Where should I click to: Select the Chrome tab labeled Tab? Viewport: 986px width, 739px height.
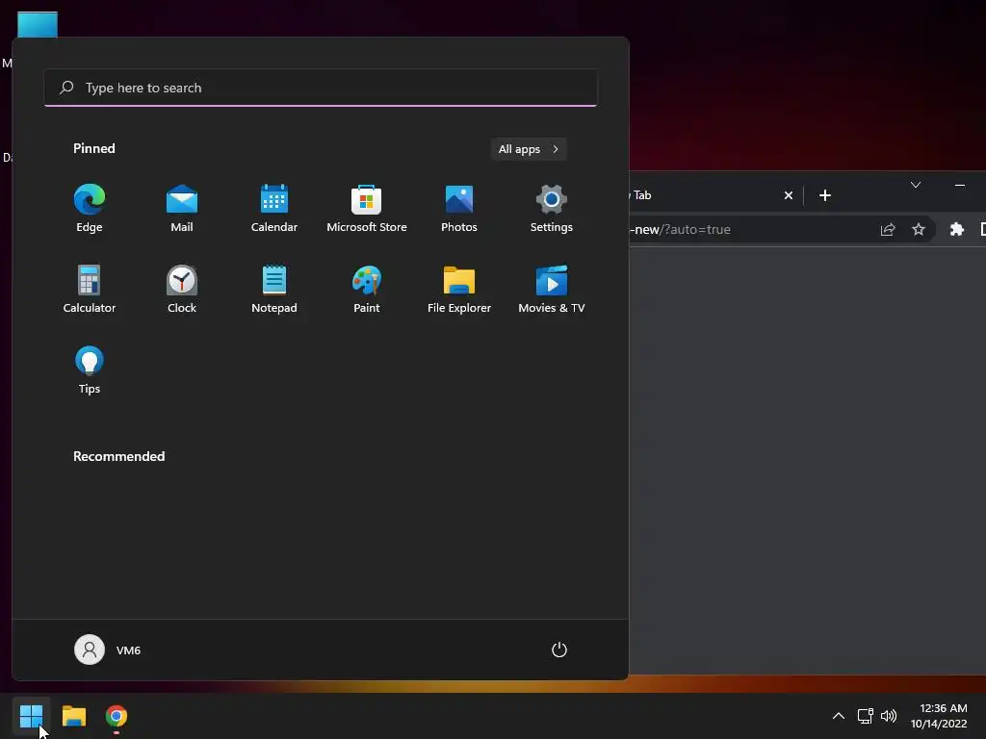(704, 195)
